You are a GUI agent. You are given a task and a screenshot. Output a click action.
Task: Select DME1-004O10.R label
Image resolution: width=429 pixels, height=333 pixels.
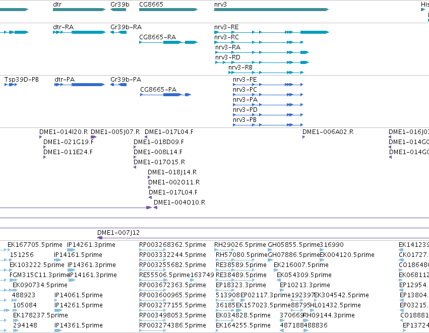click(x=179, y=203)
